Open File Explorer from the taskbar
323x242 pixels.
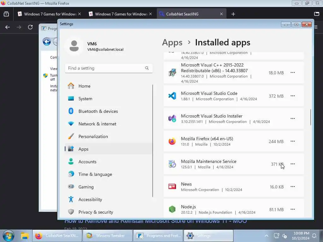coord(25,236)
